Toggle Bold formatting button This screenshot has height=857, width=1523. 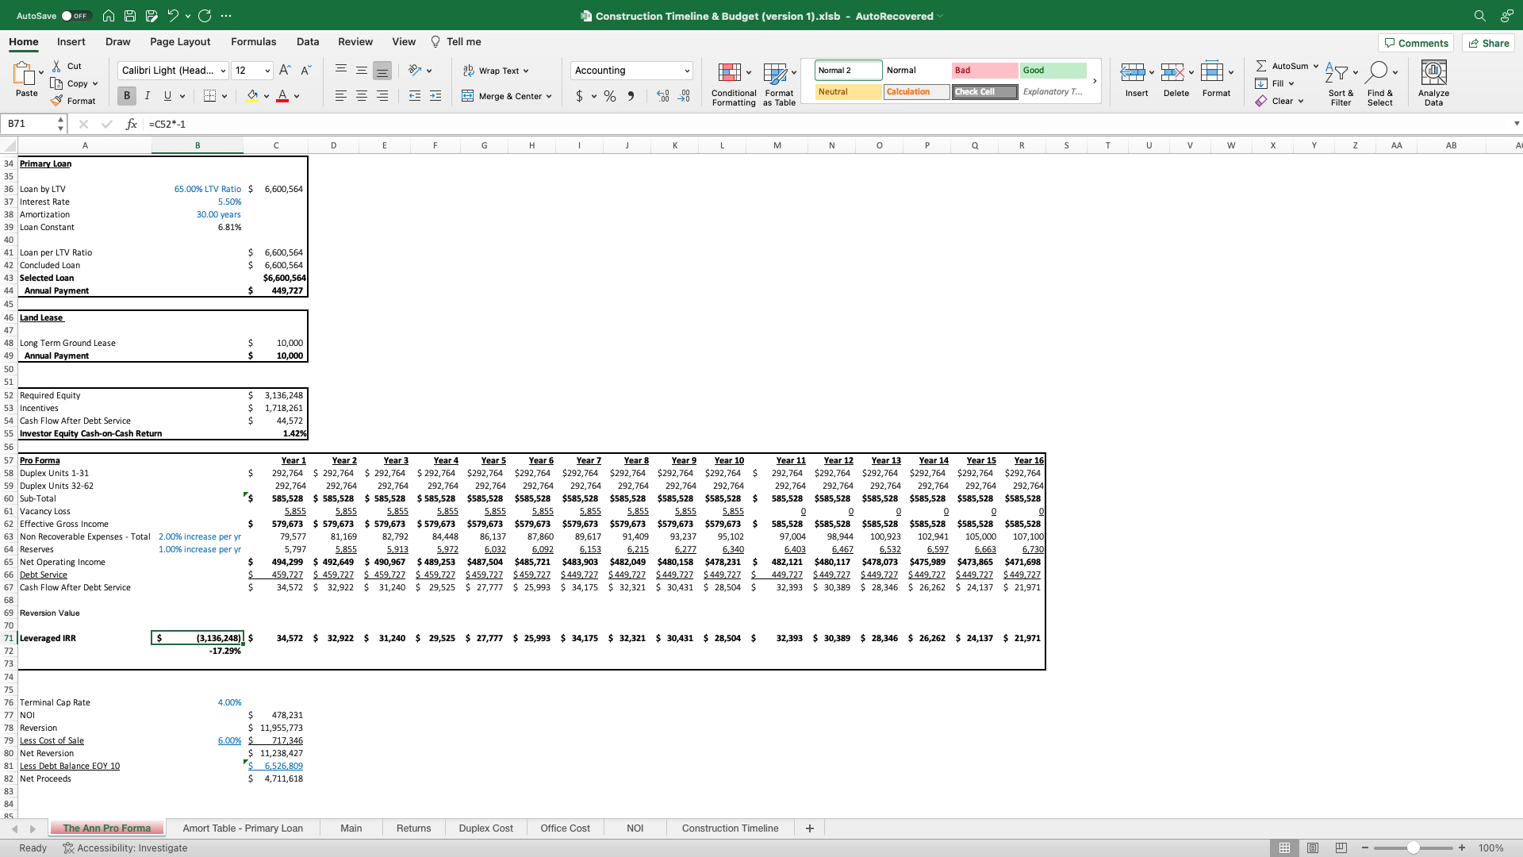(x=126, y=96)
